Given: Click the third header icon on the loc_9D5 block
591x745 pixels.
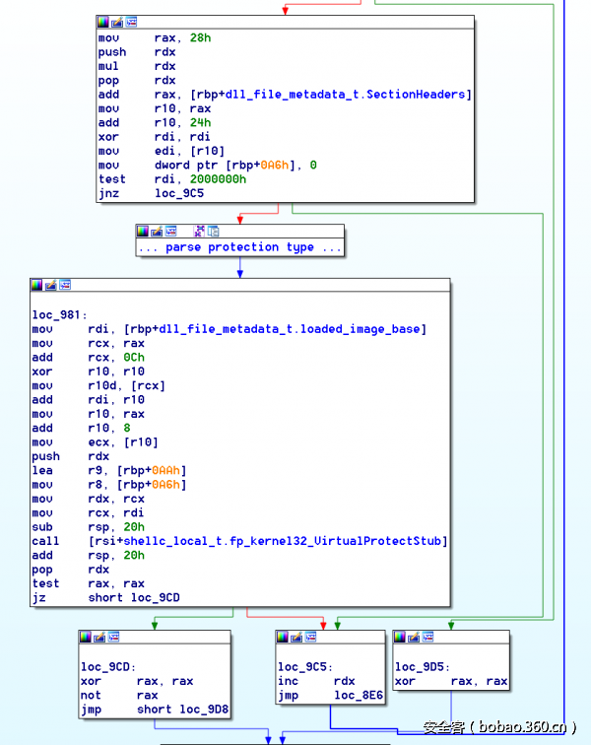Looking at the screenshot, I should click(427, 638).
